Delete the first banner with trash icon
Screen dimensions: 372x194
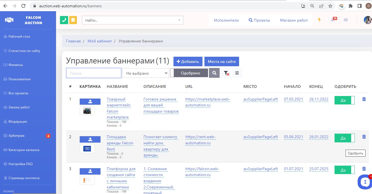coord(364,99)
